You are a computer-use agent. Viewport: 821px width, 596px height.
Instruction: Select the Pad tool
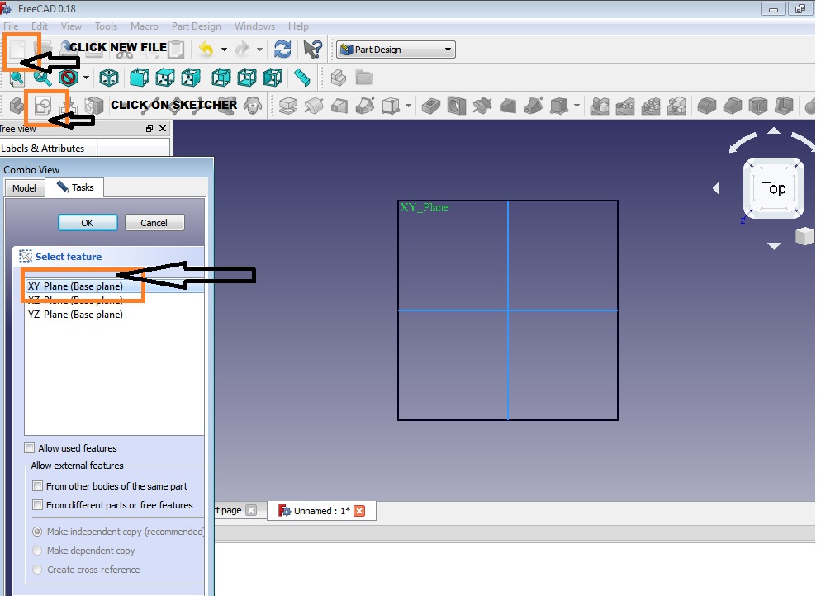(x=288, y=106)
